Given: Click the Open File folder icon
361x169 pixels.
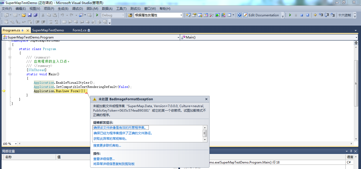Looking at the screenshot, I should [24, 15].
